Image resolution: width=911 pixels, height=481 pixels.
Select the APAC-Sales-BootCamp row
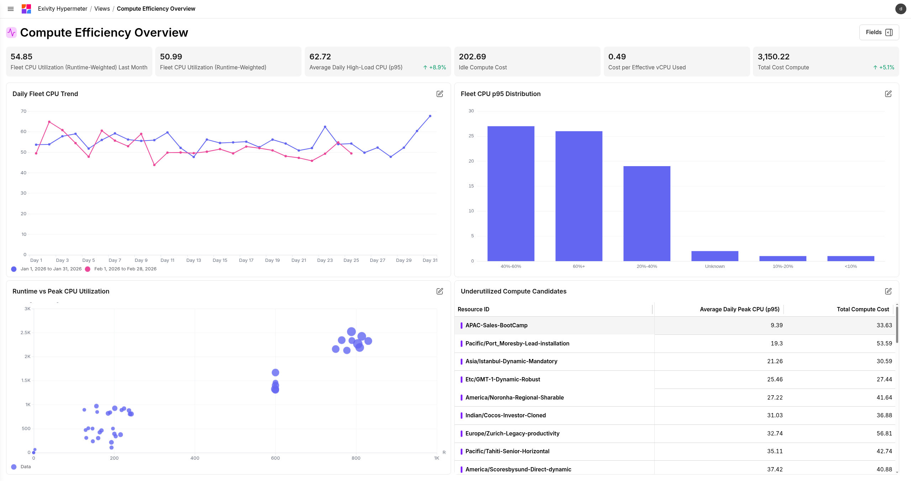[496, 326]
